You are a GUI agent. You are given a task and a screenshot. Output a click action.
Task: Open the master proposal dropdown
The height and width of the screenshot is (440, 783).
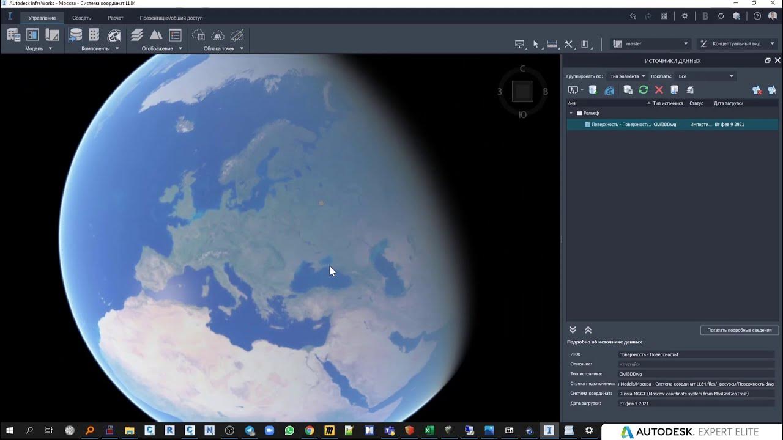pyautogui.click(x=651, y=43)
